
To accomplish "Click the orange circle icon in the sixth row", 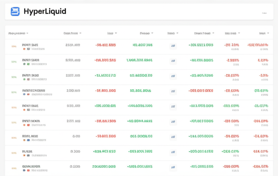I will click(24, 125).
